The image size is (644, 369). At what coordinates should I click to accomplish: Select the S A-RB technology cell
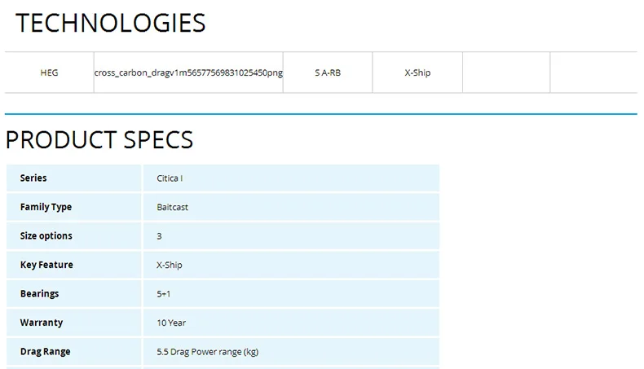328,72
